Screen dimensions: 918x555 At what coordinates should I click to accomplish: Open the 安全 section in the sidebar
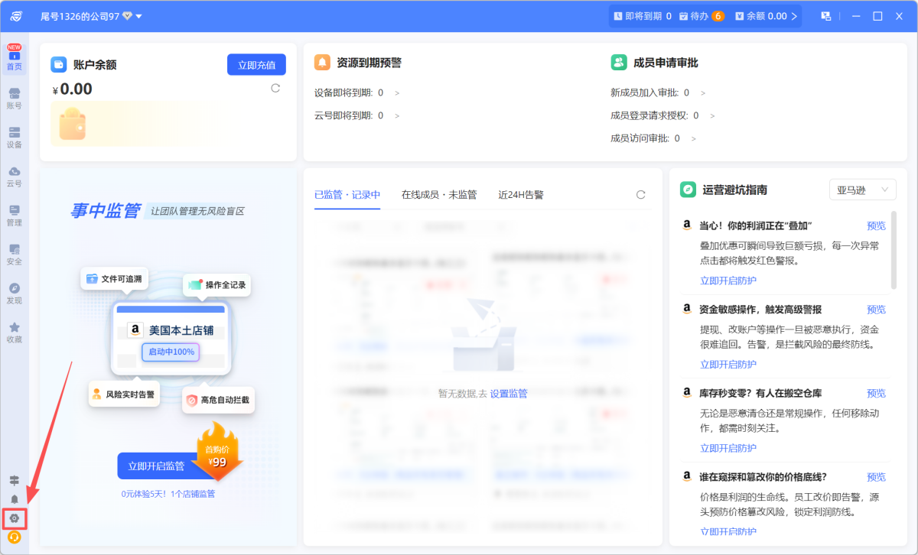coord(15,255)
